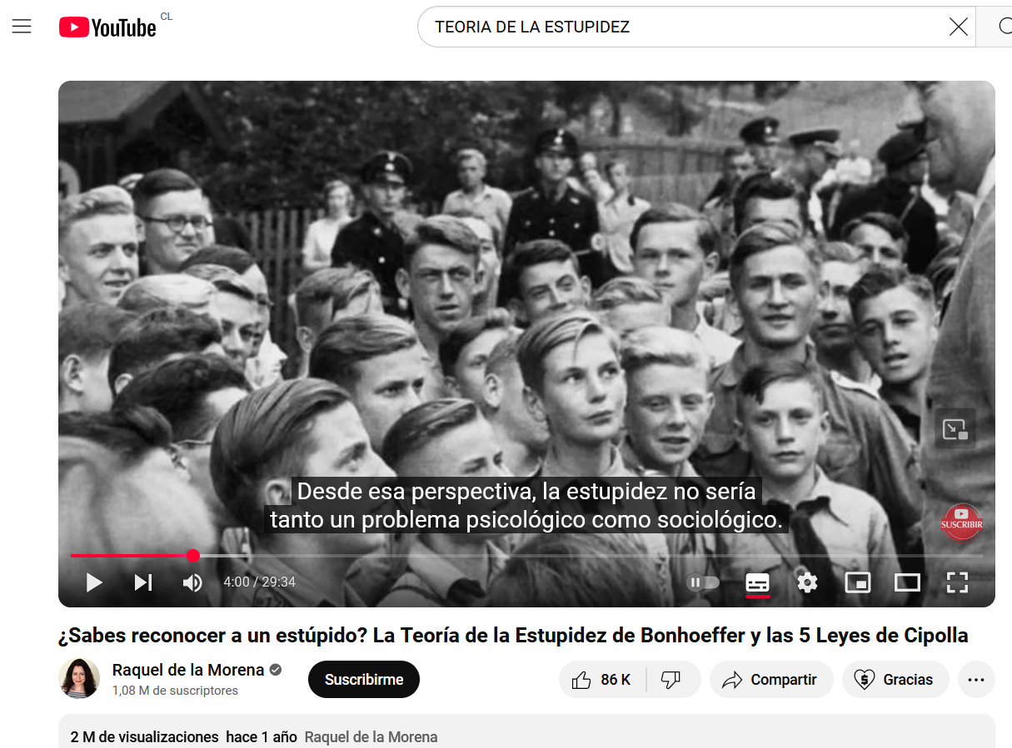Click Raquel de la Morena link in description
Image resolution: width=1012 pixels, height=748 pixels.
[x=371, y=737]
